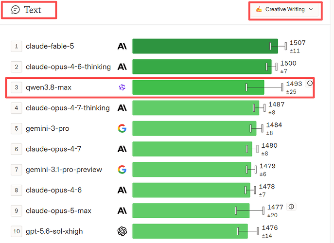Open the Creative Writing category dropdown

(x=284, y=10)
